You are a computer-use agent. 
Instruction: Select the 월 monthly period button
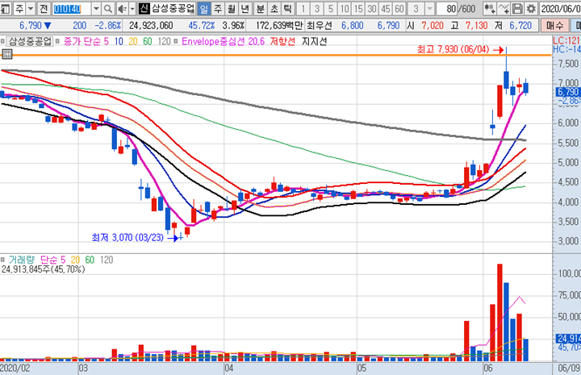click(x=232, y=9)
